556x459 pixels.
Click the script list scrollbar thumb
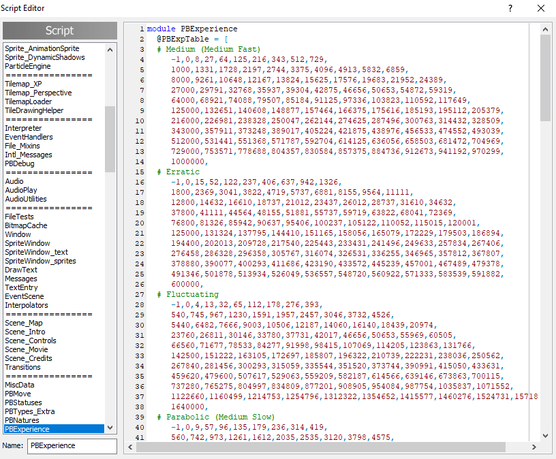111,140
